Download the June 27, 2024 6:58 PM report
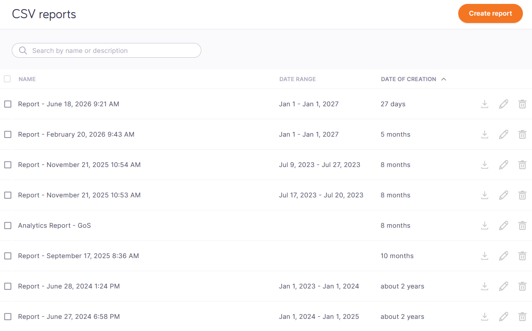 click(x=485, y=317)
